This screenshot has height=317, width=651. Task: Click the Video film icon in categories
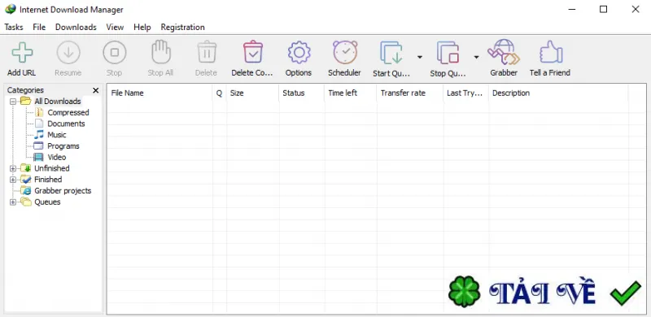click(x=38, y=157)
